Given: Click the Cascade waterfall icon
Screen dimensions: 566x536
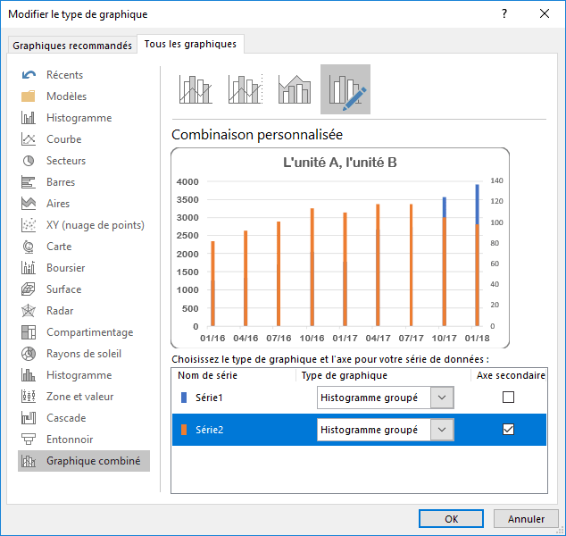Looking at the screenshot, I should (x=29, y=418).
